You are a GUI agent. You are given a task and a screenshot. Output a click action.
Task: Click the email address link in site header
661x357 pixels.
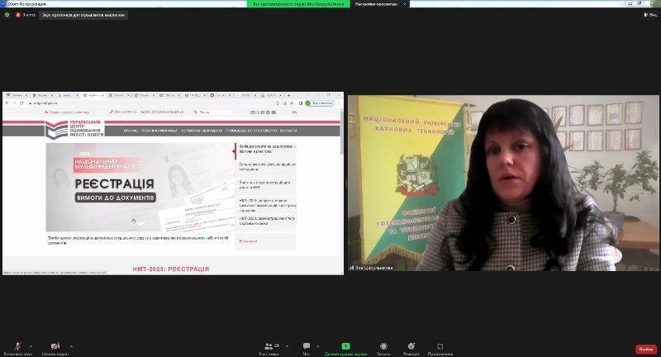[162, 112]
